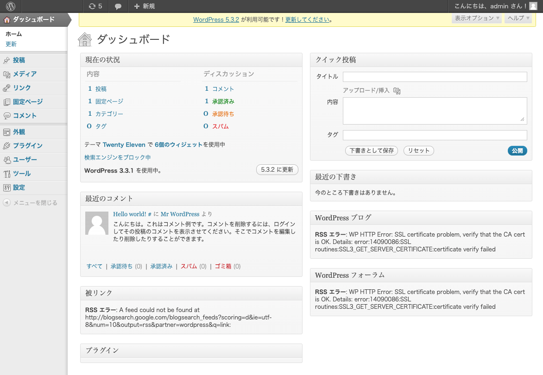Click the 固定ページ icon in sidebar
The image size is (543, 375).
pyautogui.click(x=6, y=102)
